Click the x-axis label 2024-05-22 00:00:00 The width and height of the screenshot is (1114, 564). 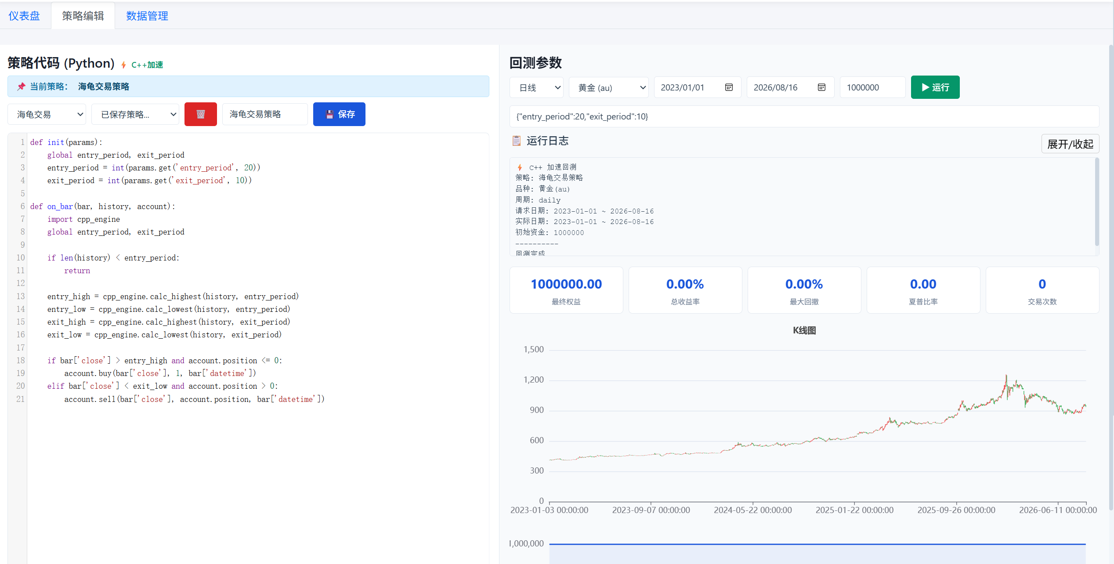[753, 510]
